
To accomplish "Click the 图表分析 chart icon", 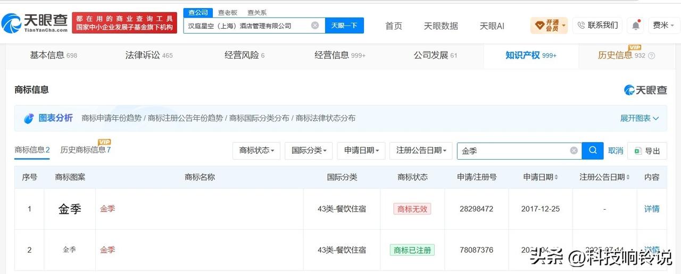I will point(29,118).
